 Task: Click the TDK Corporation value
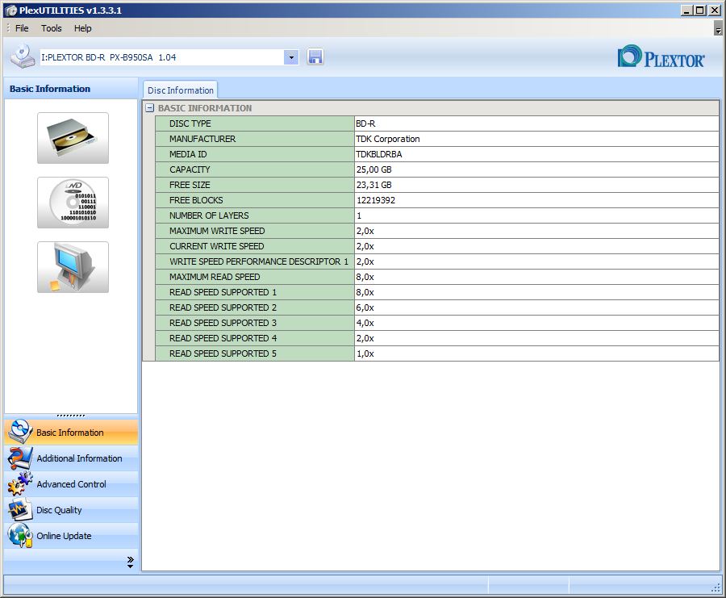coord(388,139)
